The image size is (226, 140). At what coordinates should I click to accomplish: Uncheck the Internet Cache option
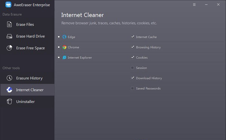[133, 37]
